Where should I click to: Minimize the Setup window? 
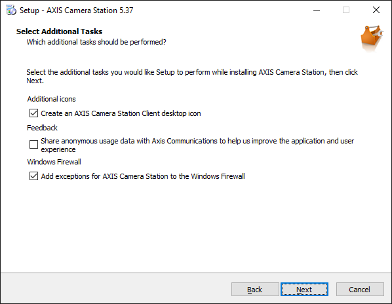coord(317,10)
